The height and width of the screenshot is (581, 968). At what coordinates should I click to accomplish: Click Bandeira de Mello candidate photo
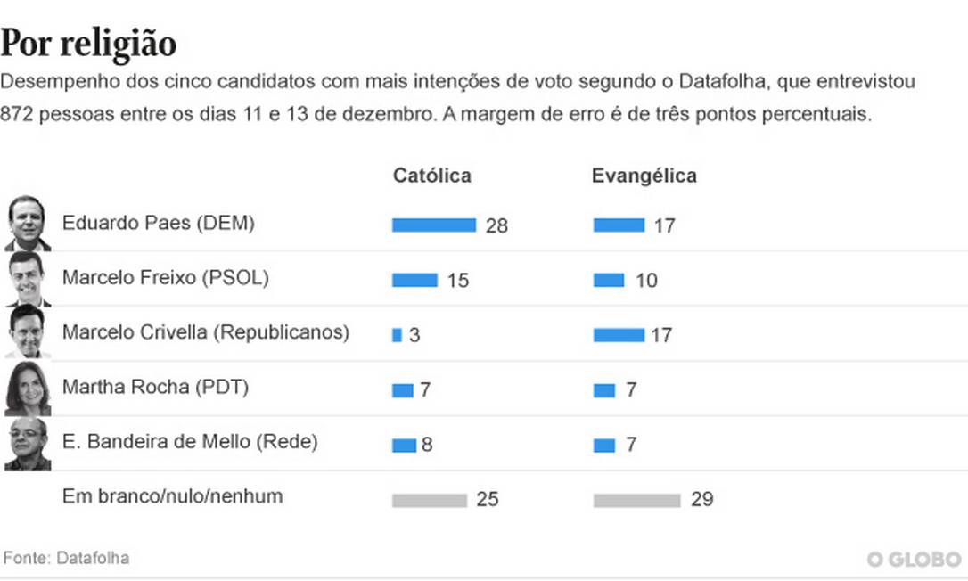pyautogui.click(x=27, y=443)
